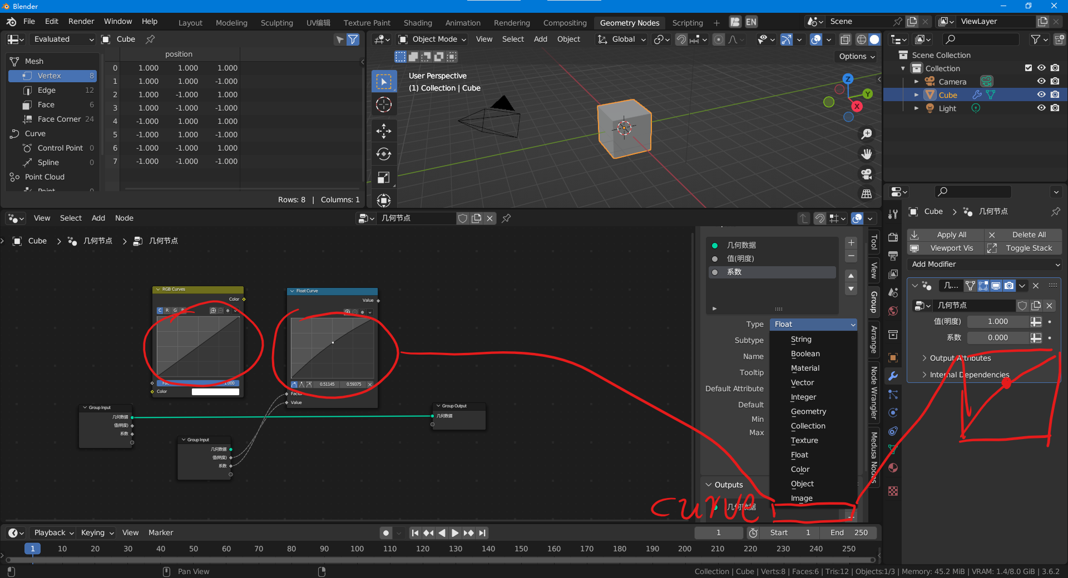Toggle spreadsheet selected-only filter
Image resolution: width=1068 pixels, height=578 pixels.
point(339,39)
